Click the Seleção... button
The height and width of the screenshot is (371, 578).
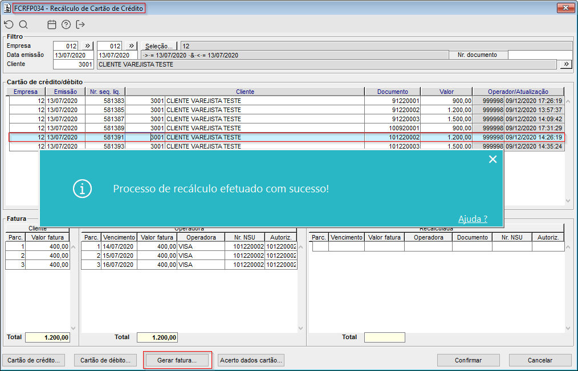pyautogui.click(x=159, y=46)
